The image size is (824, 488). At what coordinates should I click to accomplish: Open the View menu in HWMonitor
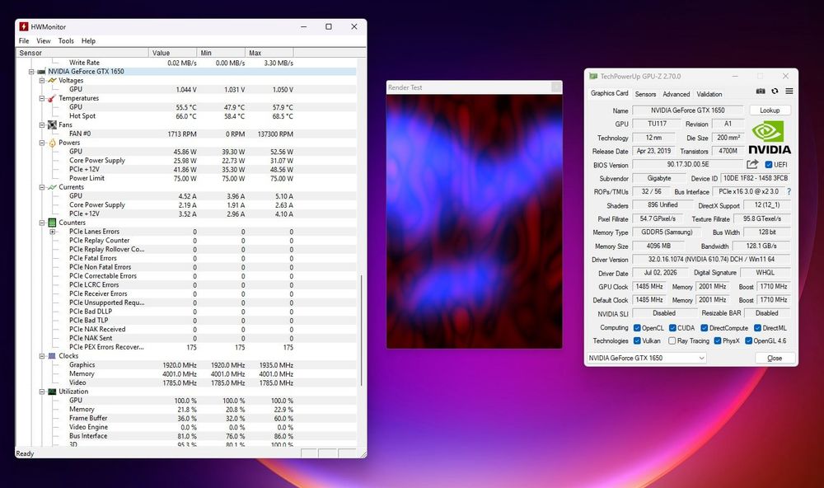(x=43, y=40)
